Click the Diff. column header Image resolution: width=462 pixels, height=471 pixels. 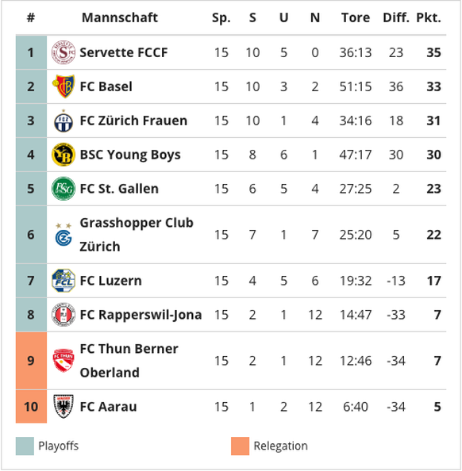coord(396,17)
